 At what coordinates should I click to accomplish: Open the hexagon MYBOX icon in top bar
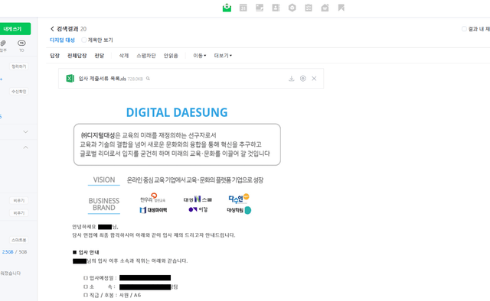coord(292,8)
